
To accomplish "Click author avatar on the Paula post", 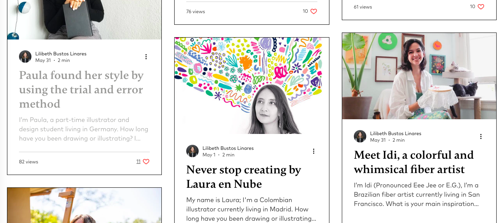I will pyautogui.click(x=25, y=57).
